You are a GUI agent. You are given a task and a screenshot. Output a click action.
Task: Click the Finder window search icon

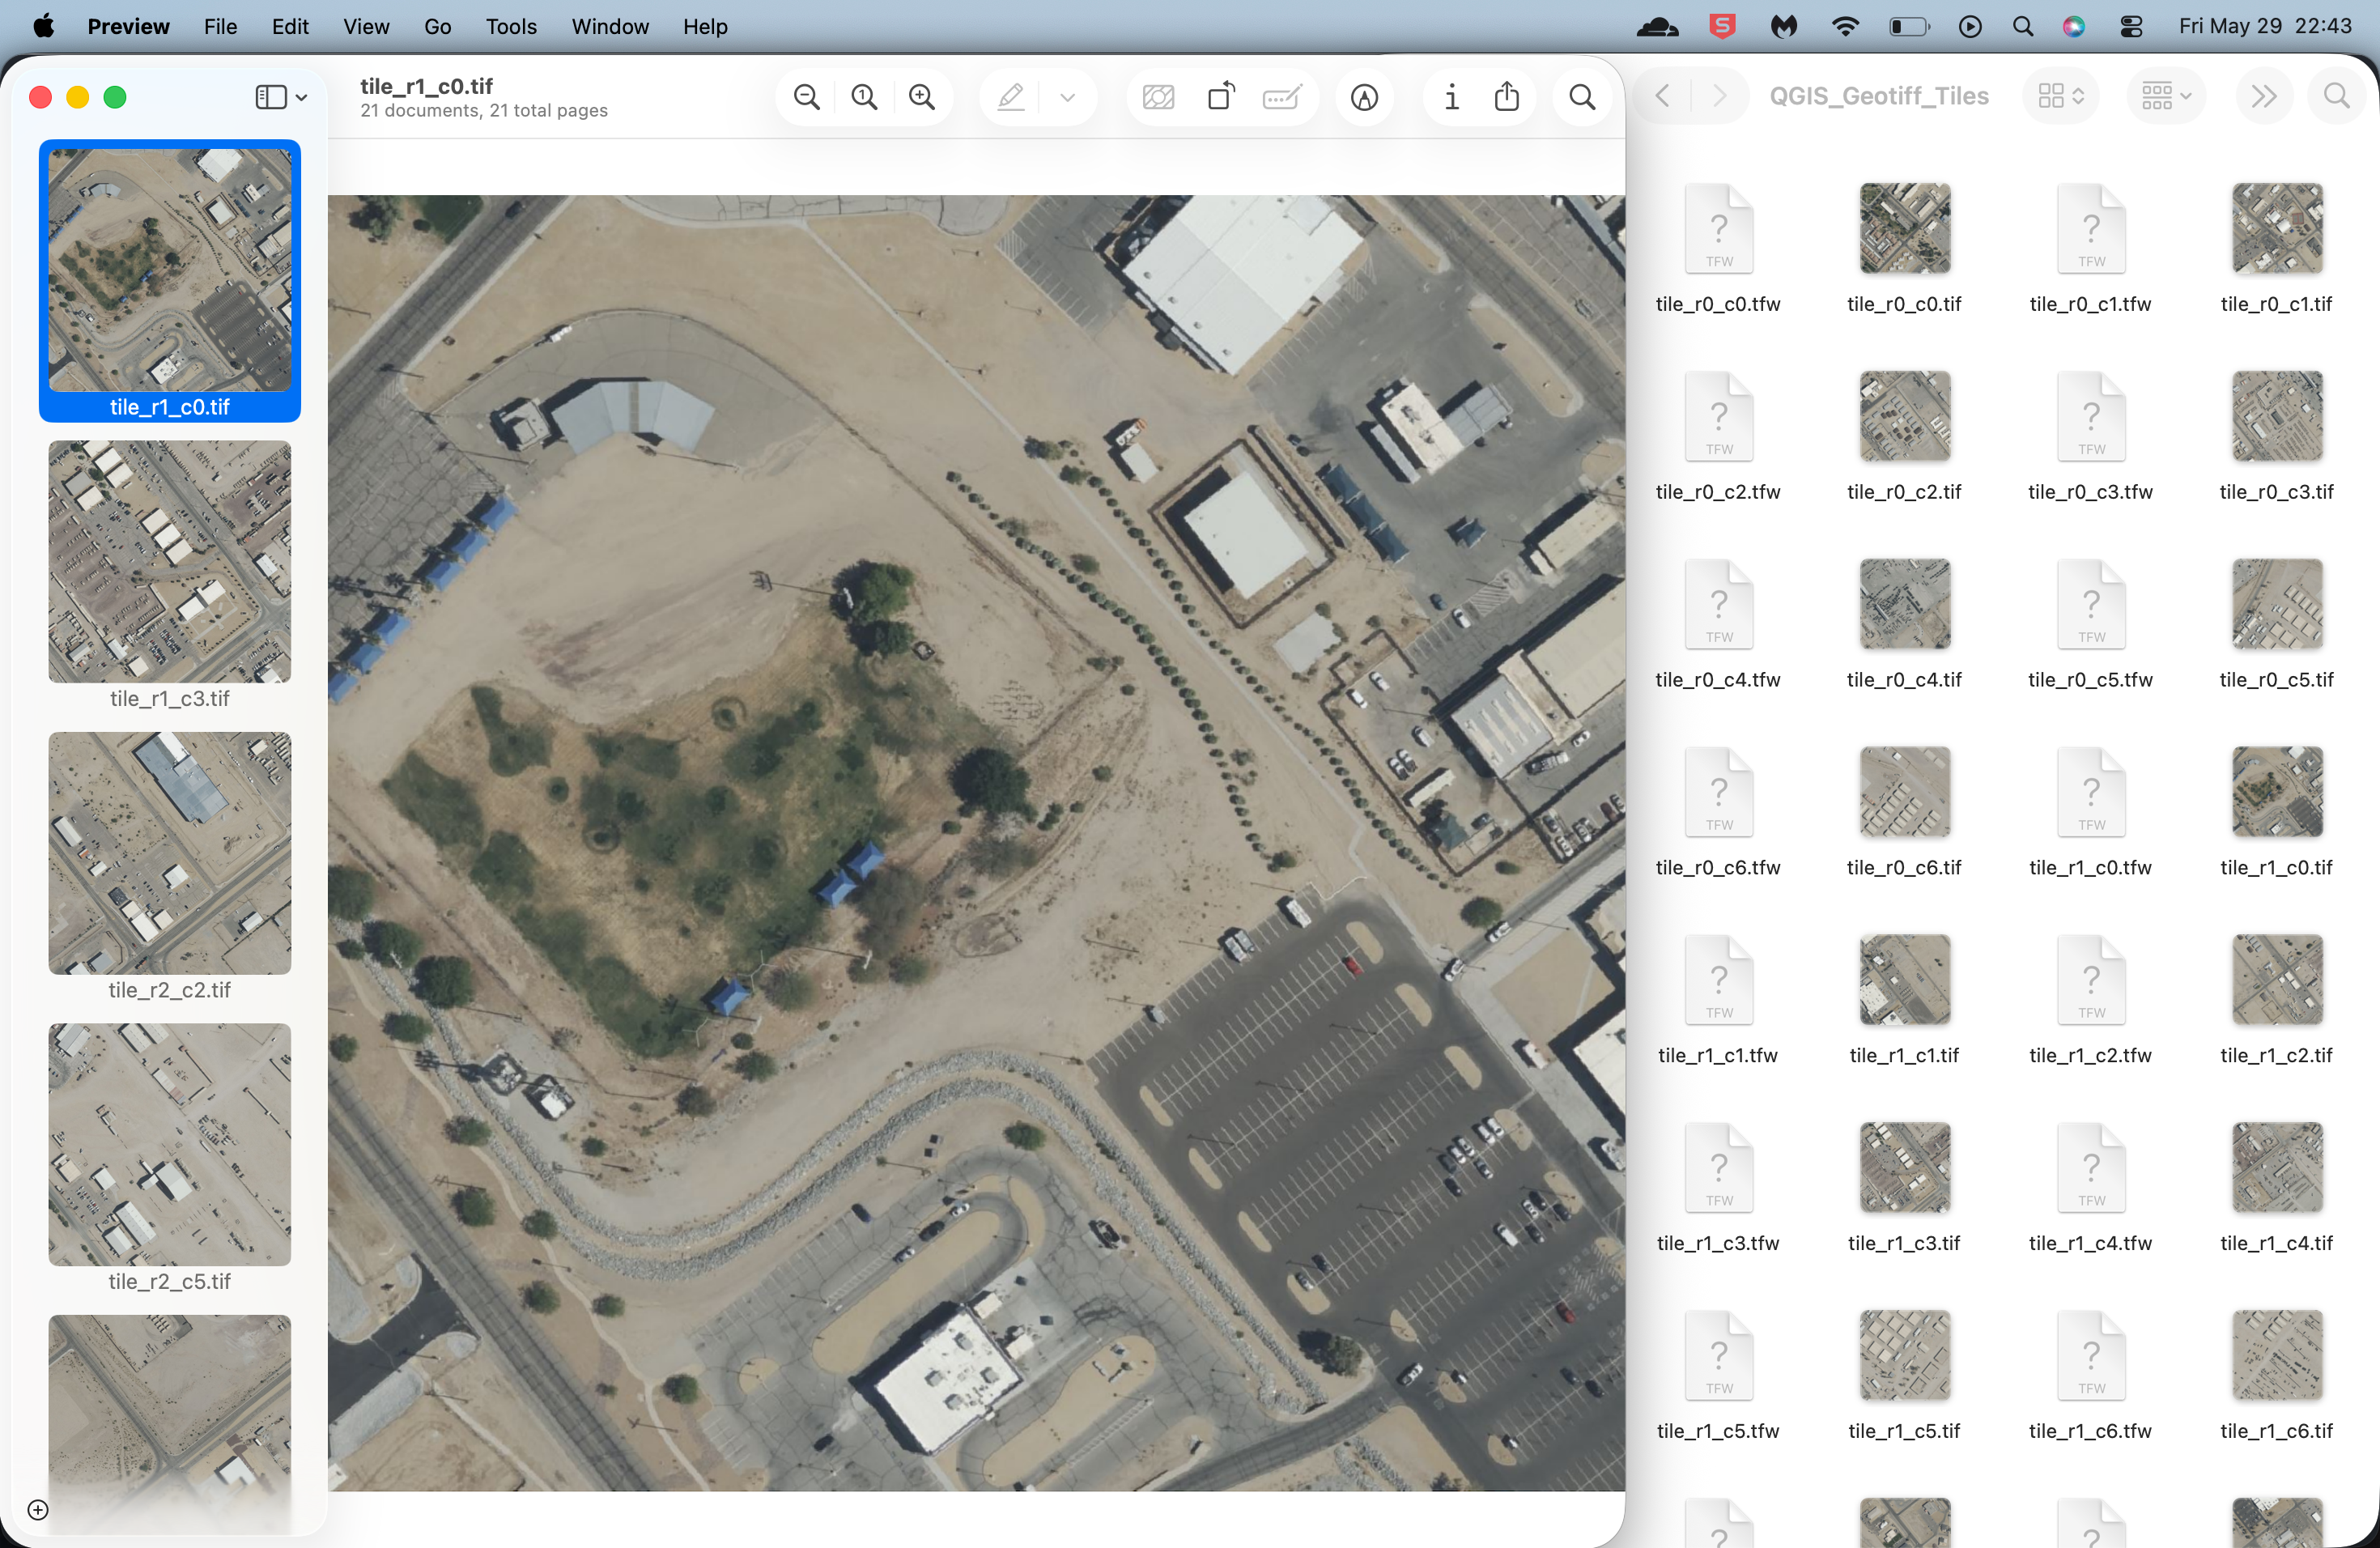coord(2336,96)
